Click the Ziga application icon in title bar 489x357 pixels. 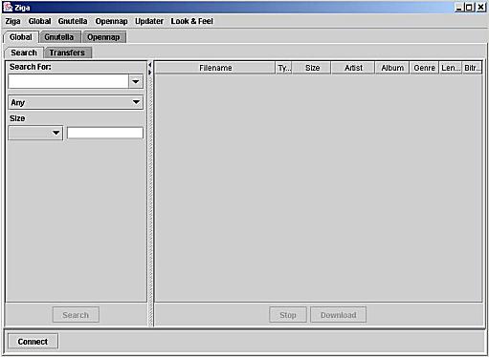[8, 7]
